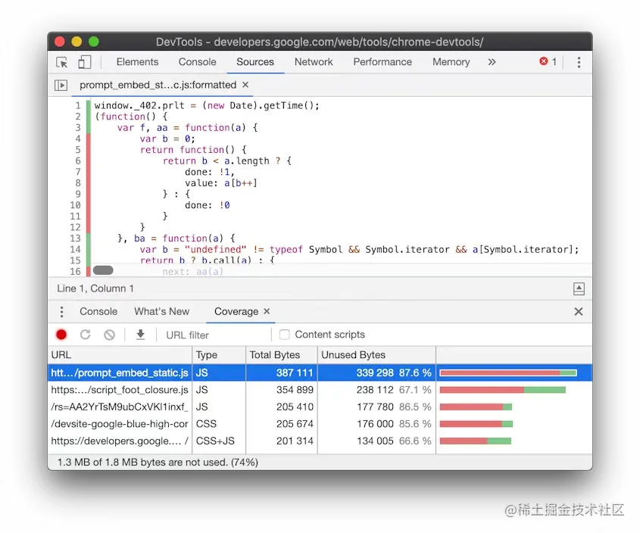The image size is (640, 533).
Task: Minimize the DevTools window with yellow button
Action: point(76,42)
